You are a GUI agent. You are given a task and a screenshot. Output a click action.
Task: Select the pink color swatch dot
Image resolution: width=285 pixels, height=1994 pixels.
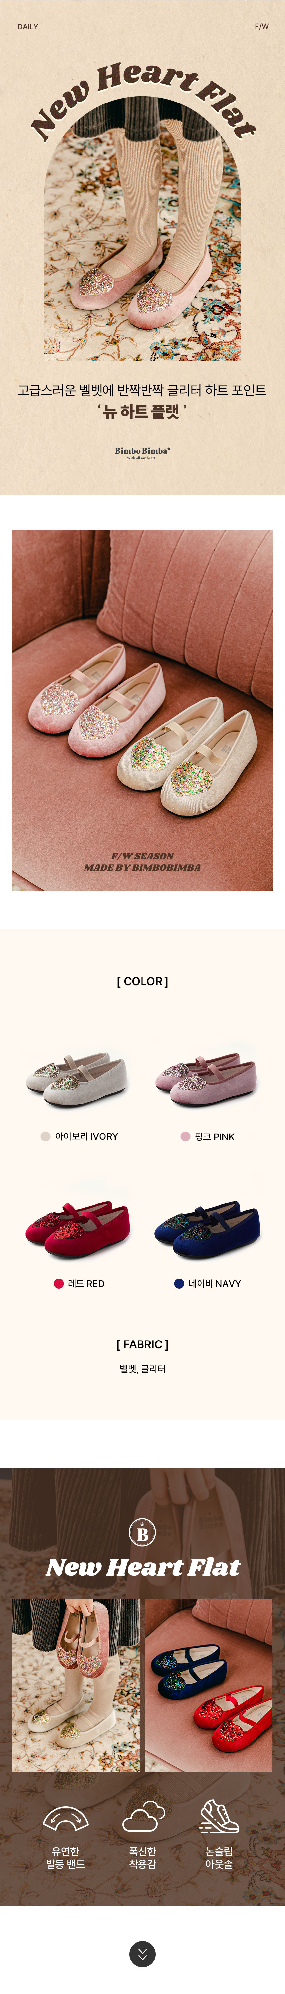click(x=185, y=1136)
